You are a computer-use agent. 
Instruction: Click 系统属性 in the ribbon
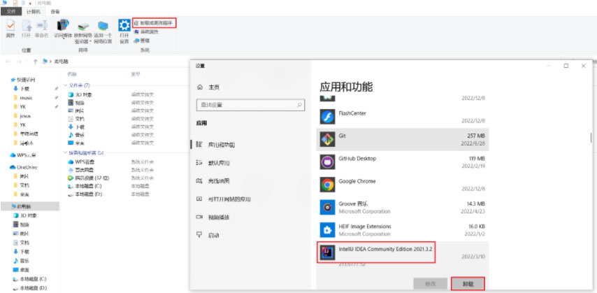click(150, 32)
